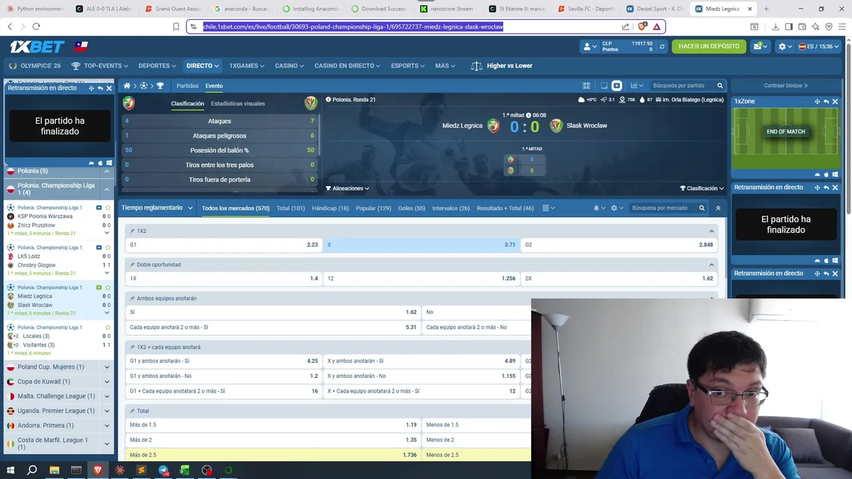This screenshot has width=852, height=479.
Task: Click the 1XBET logo
Action: click(x=37, y=47)
